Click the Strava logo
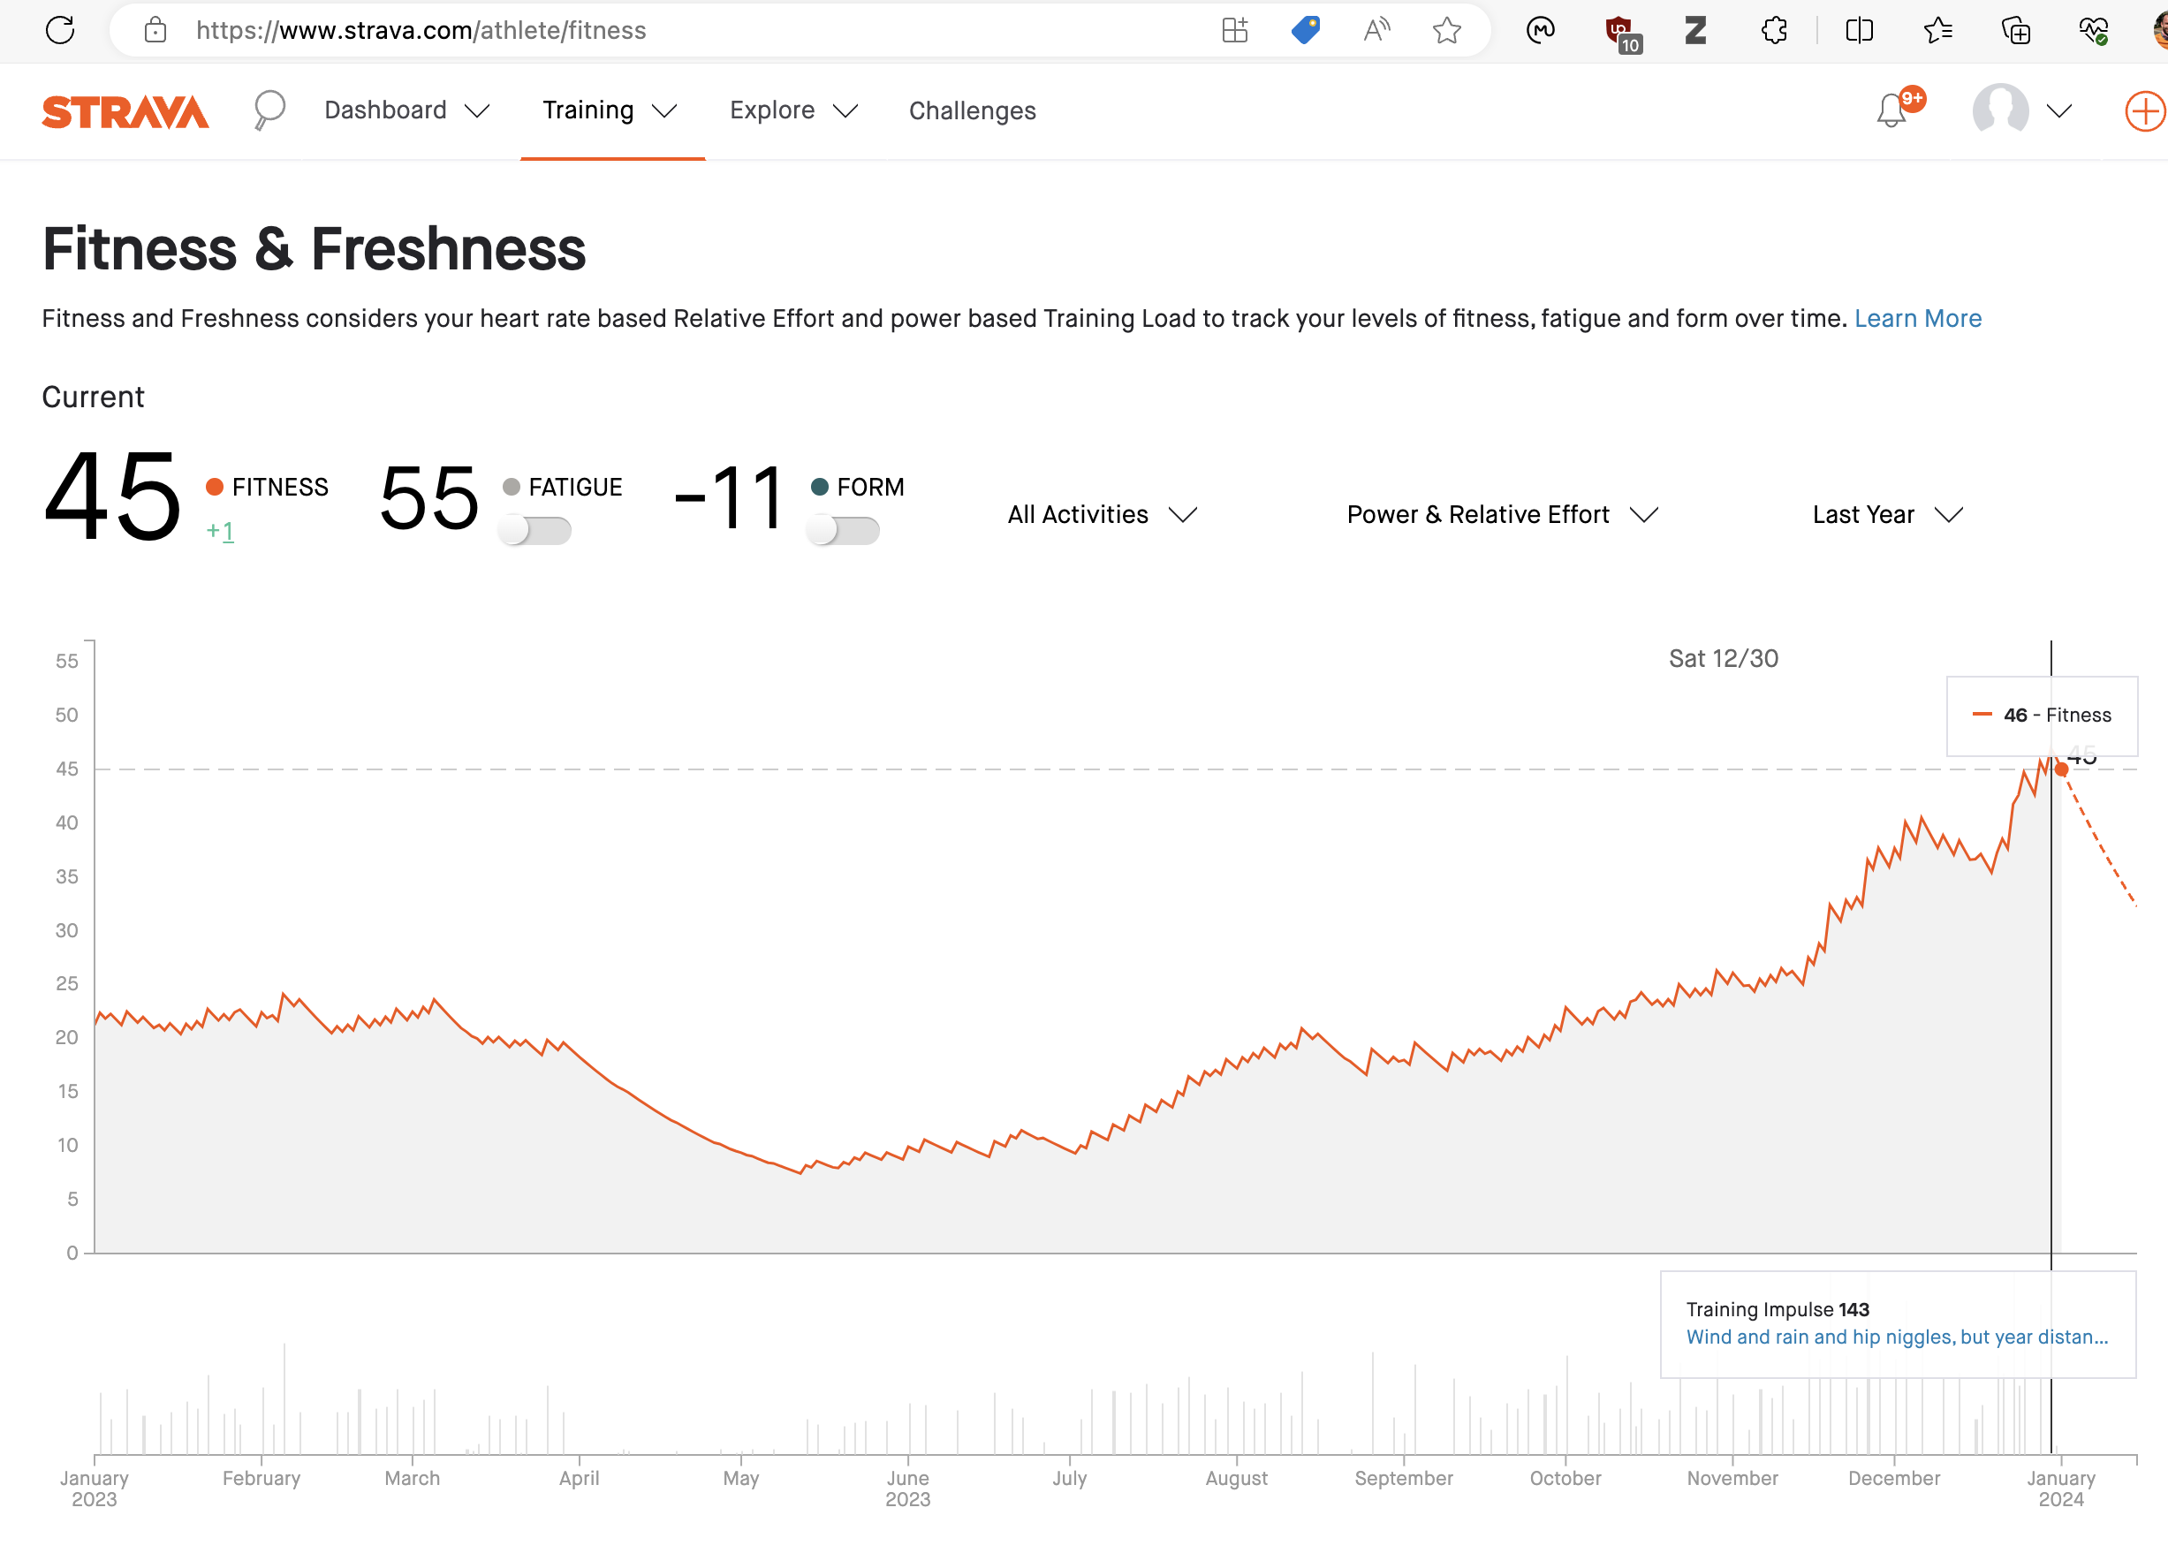The width and height of the screenshot is (2168, 1553). (125, 112)
